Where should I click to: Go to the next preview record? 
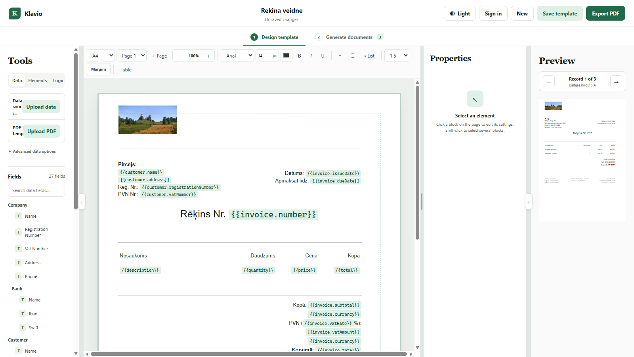[x=616, y=82]
